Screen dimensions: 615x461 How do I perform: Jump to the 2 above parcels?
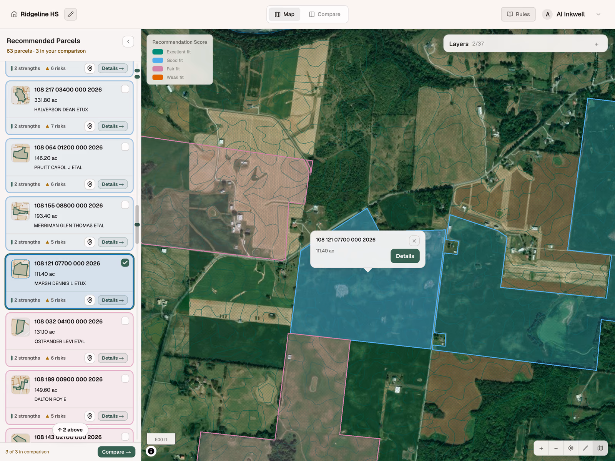tap(70, 430)
